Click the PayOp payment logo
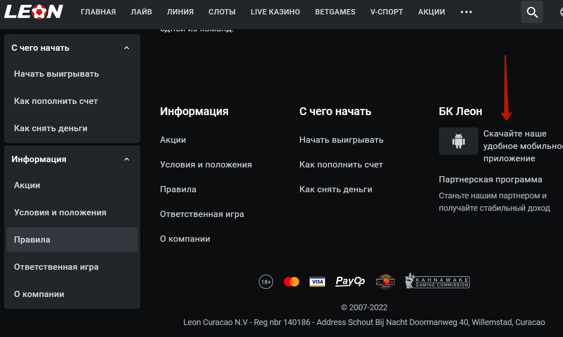Screen dimensions: 563x337 tap(349, 281)
